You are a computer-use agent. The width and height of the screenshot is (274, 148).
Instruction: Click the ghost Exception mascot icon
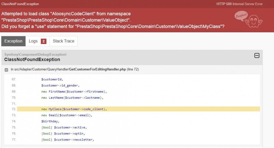[x=248, y=19]
